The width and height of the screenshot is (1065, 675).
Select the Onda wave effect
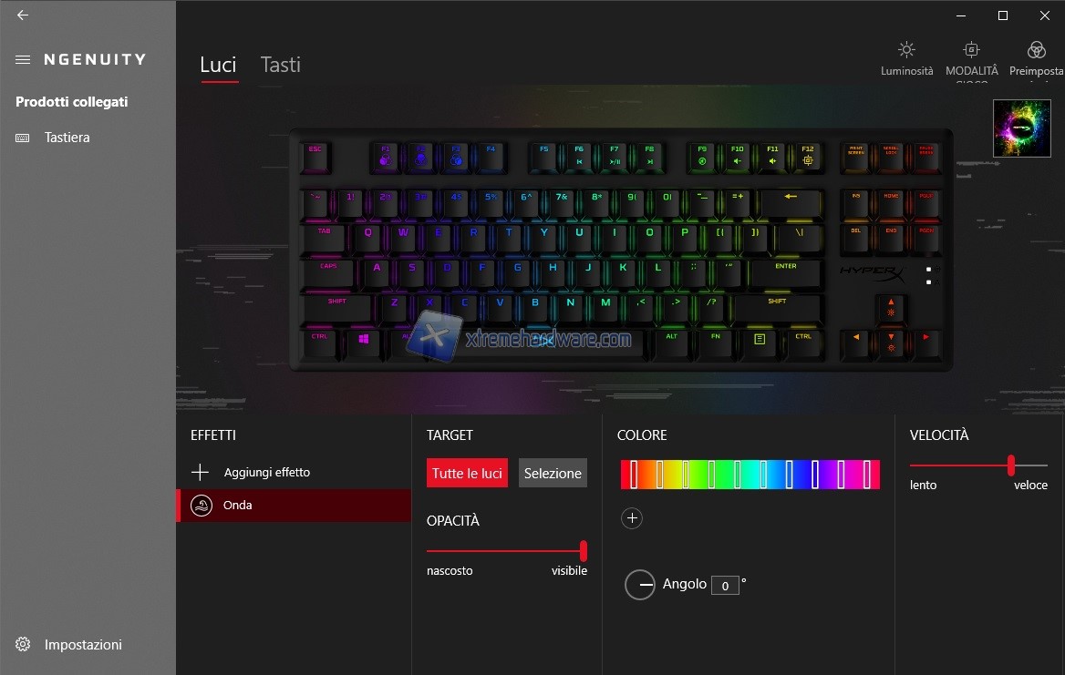(x=295, y=506)
